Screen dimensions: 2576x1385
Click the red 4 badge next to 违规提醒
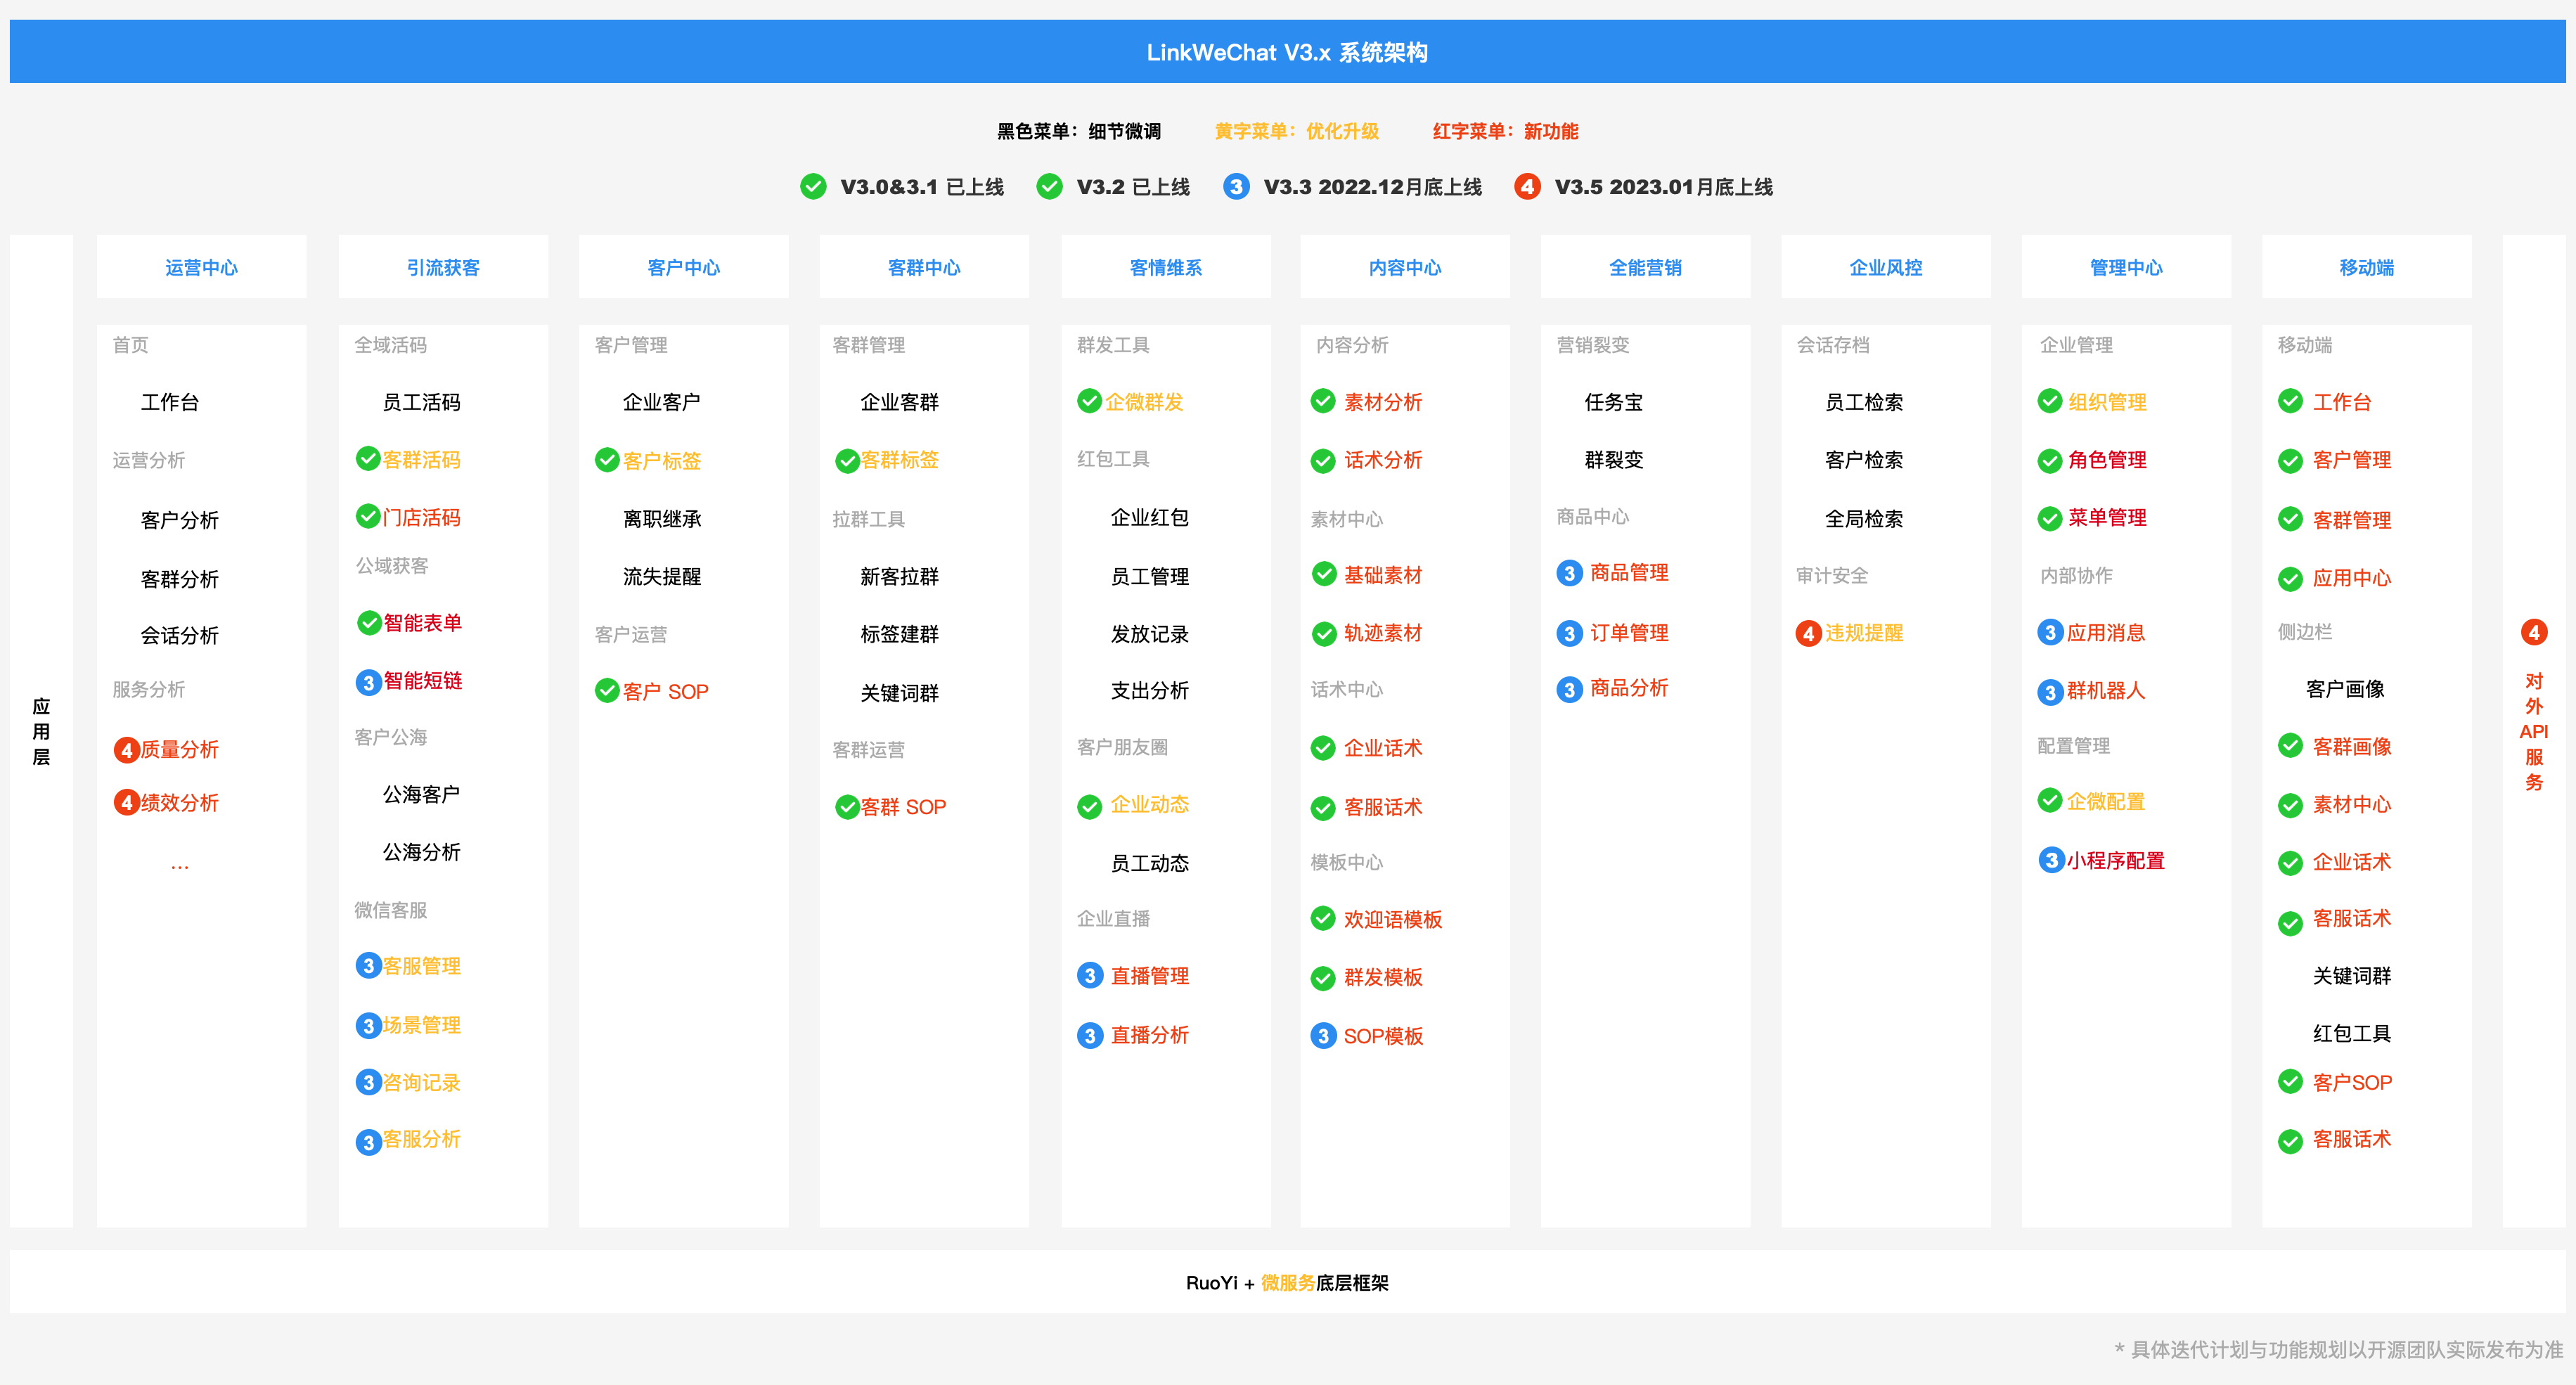pyautogui.click(x=1808, y=634)
